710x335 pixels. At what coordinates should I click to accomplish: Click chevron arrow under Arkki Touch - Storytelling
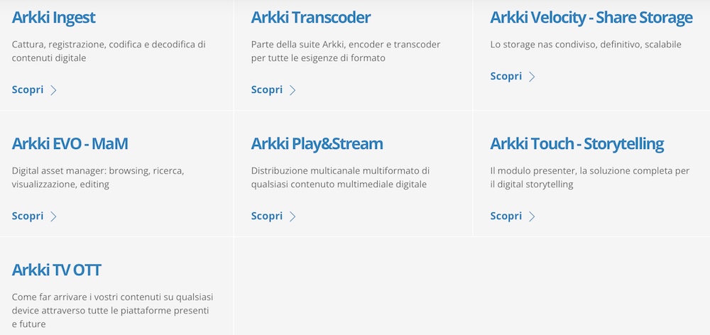pyautogui.click(x=532, y=216)
